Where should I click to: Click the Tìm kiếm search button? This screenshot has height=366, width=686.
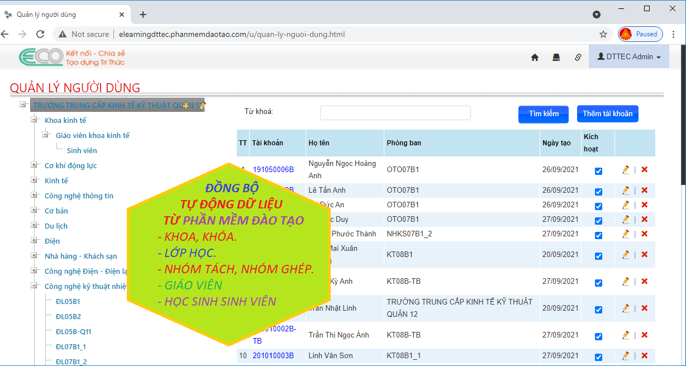point(544,114)
